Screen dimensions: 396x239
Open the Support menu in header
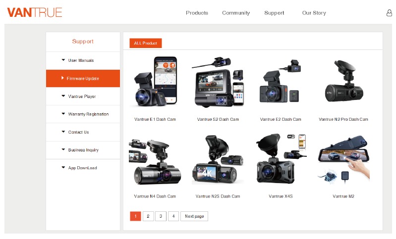(274, 13)
